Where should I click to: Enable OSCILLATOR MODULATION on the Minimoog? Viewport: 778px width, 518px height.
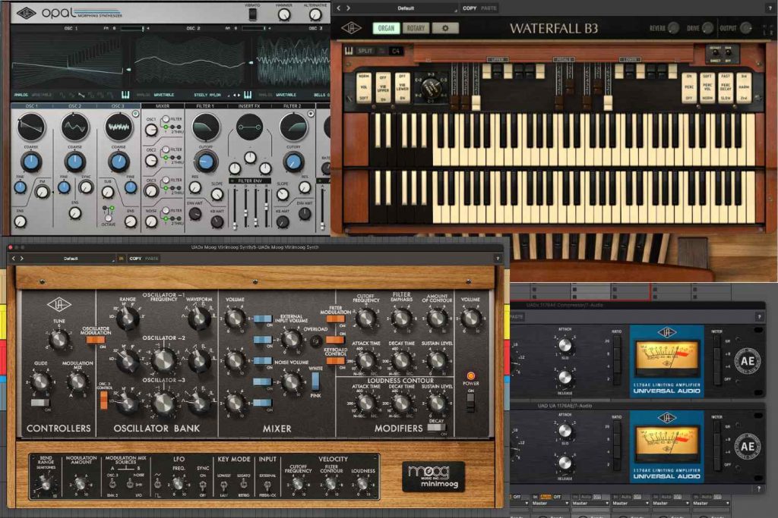click(96, 339)
